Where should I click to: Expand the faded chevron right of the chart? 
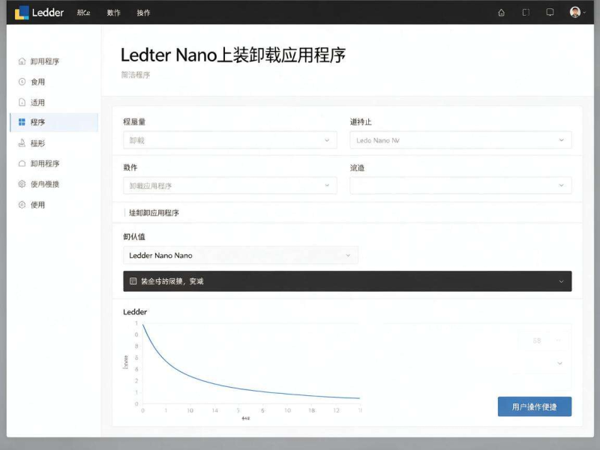pos(559,363)
